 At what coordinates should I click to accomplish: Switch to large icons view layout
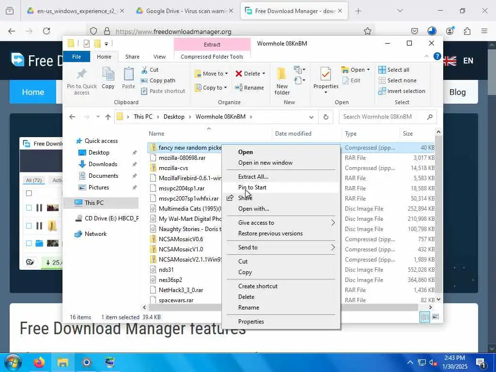(x=435, y=317)
